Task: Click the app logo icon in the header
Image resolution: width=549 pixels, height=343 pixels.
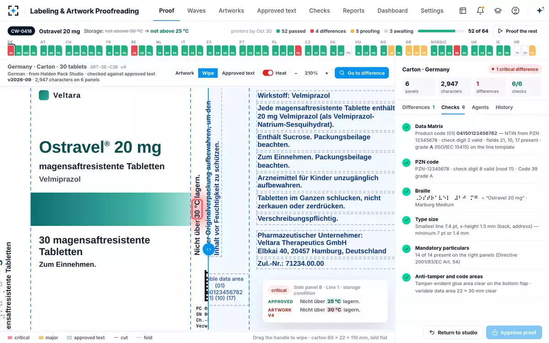Action: 13,11
